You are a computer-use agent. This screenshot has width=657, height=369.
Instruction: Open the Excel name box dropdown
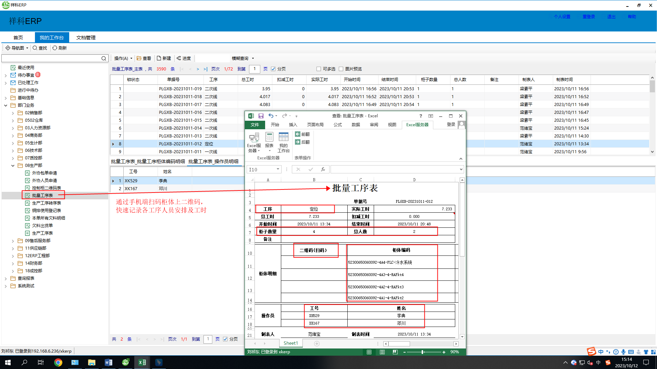coord(277,169)
